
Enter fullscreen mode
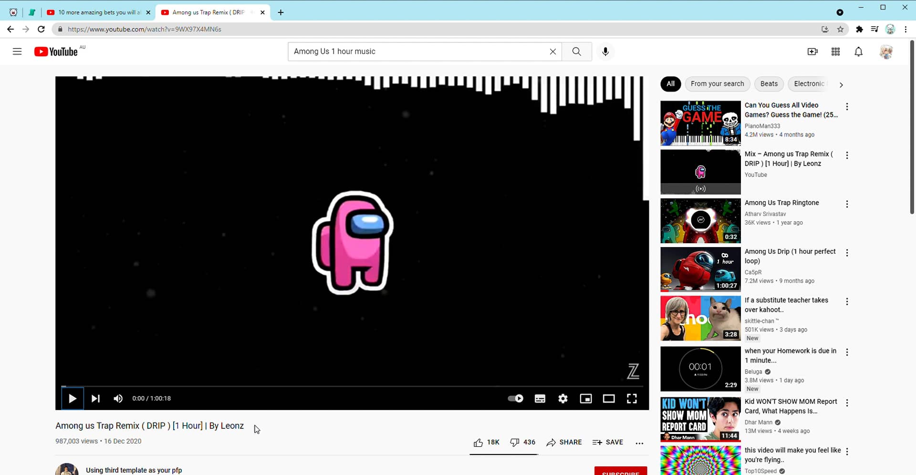click(632, 398)
